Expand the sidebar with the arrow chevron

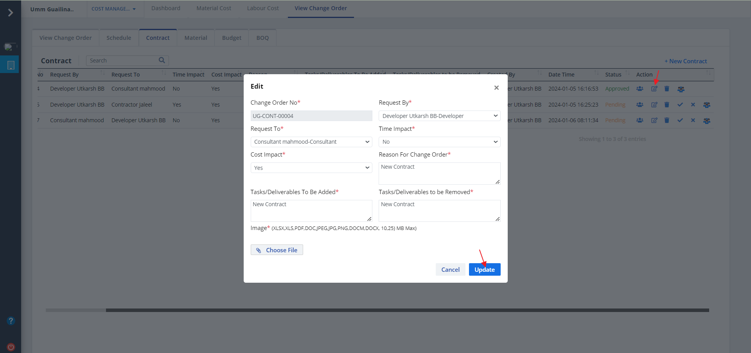click(11, 13)
